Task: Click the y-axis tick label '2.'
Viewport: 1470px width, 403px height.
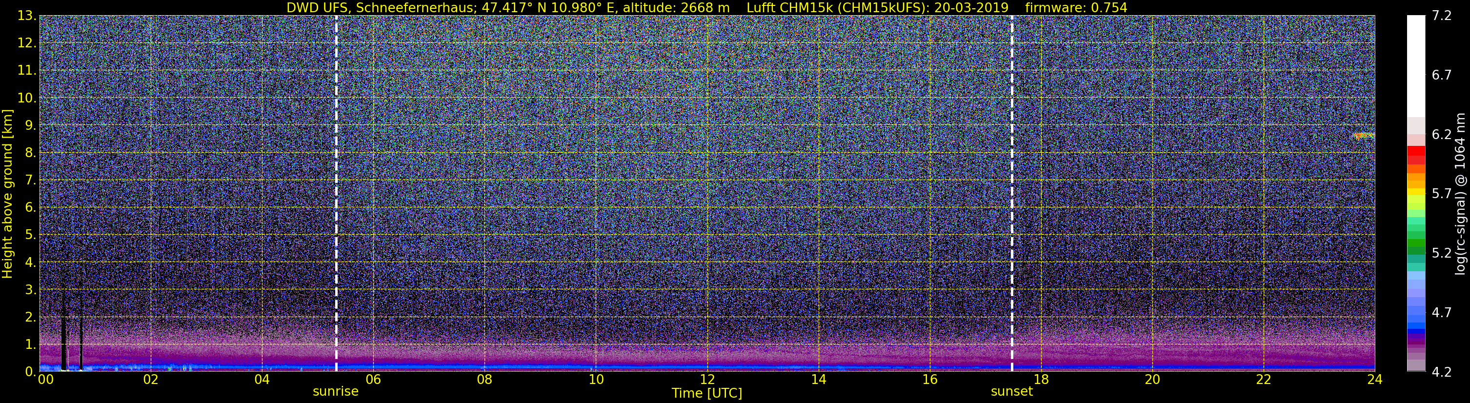Action: (31, 318)
